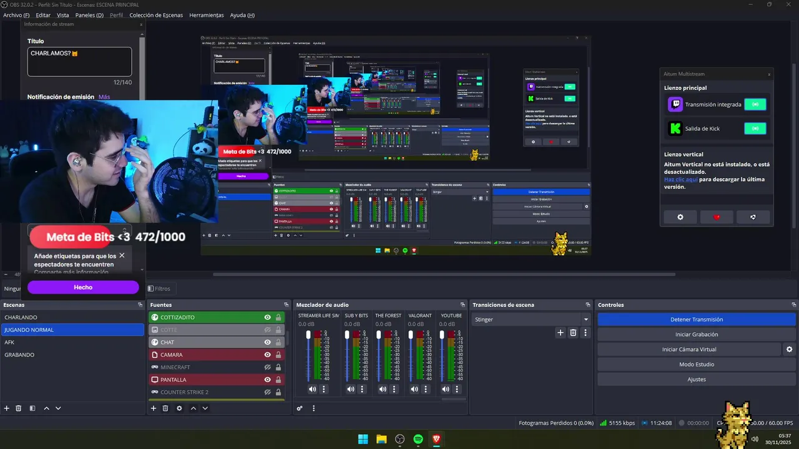Open Aitum Multistream settings gear
799x449 pixels.
680,217
